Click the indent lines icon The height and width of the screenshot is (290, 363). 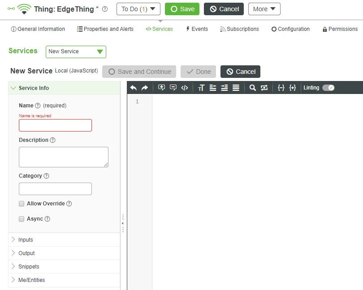[x=225, y=88]
